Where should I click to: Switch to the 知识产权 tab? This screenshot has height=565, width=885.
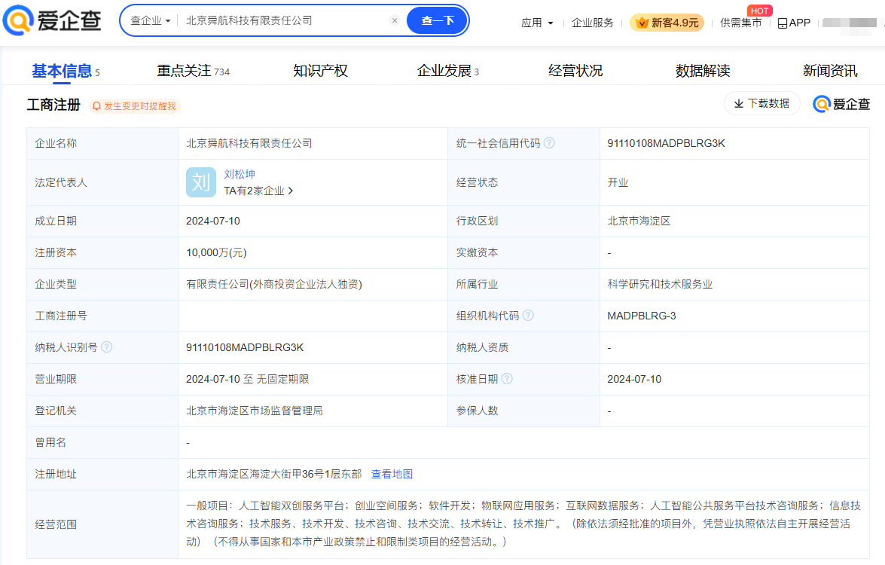coord(320,71)
